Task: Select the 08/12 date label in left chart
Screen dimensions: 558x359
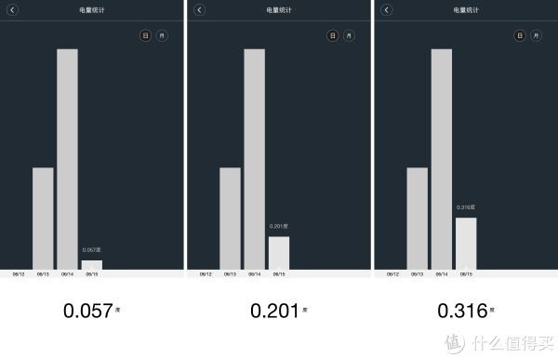Action: pyautogui.click(x=19, y=274)
